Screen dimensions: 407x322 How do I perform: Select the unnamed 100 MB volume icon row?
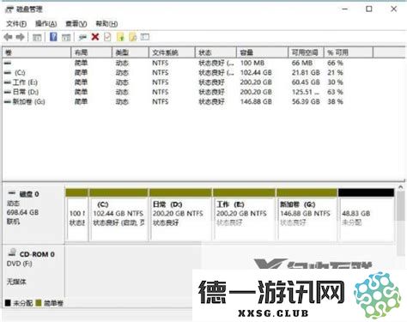[8, 63]
